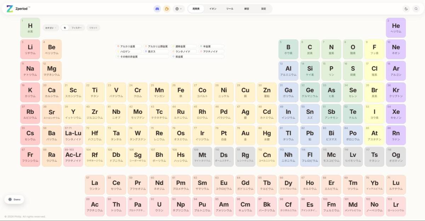Toggle the 半金属 legend chip

point(212,46)
